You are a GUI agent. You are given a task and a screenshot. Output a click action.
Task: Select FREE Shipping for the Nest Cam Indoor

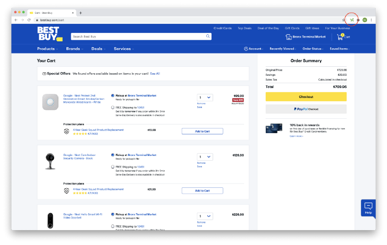(113, 167)
